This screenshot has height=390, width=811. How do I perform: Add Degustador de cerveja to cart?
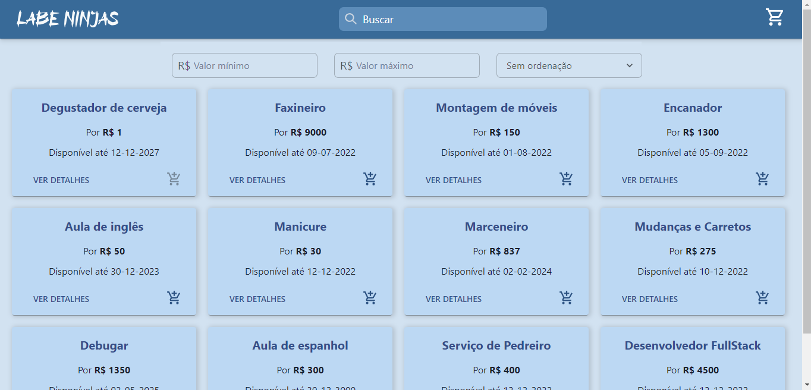[x=174, y=179]
